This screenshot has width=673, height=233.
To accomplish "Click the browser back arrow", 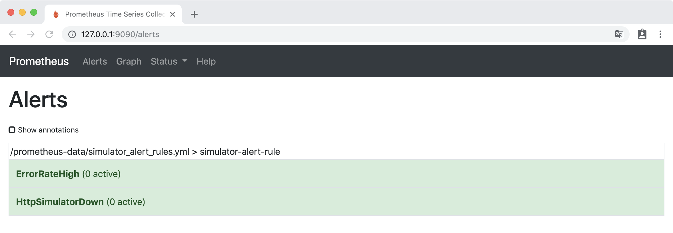I will click(x=13, y=34).
